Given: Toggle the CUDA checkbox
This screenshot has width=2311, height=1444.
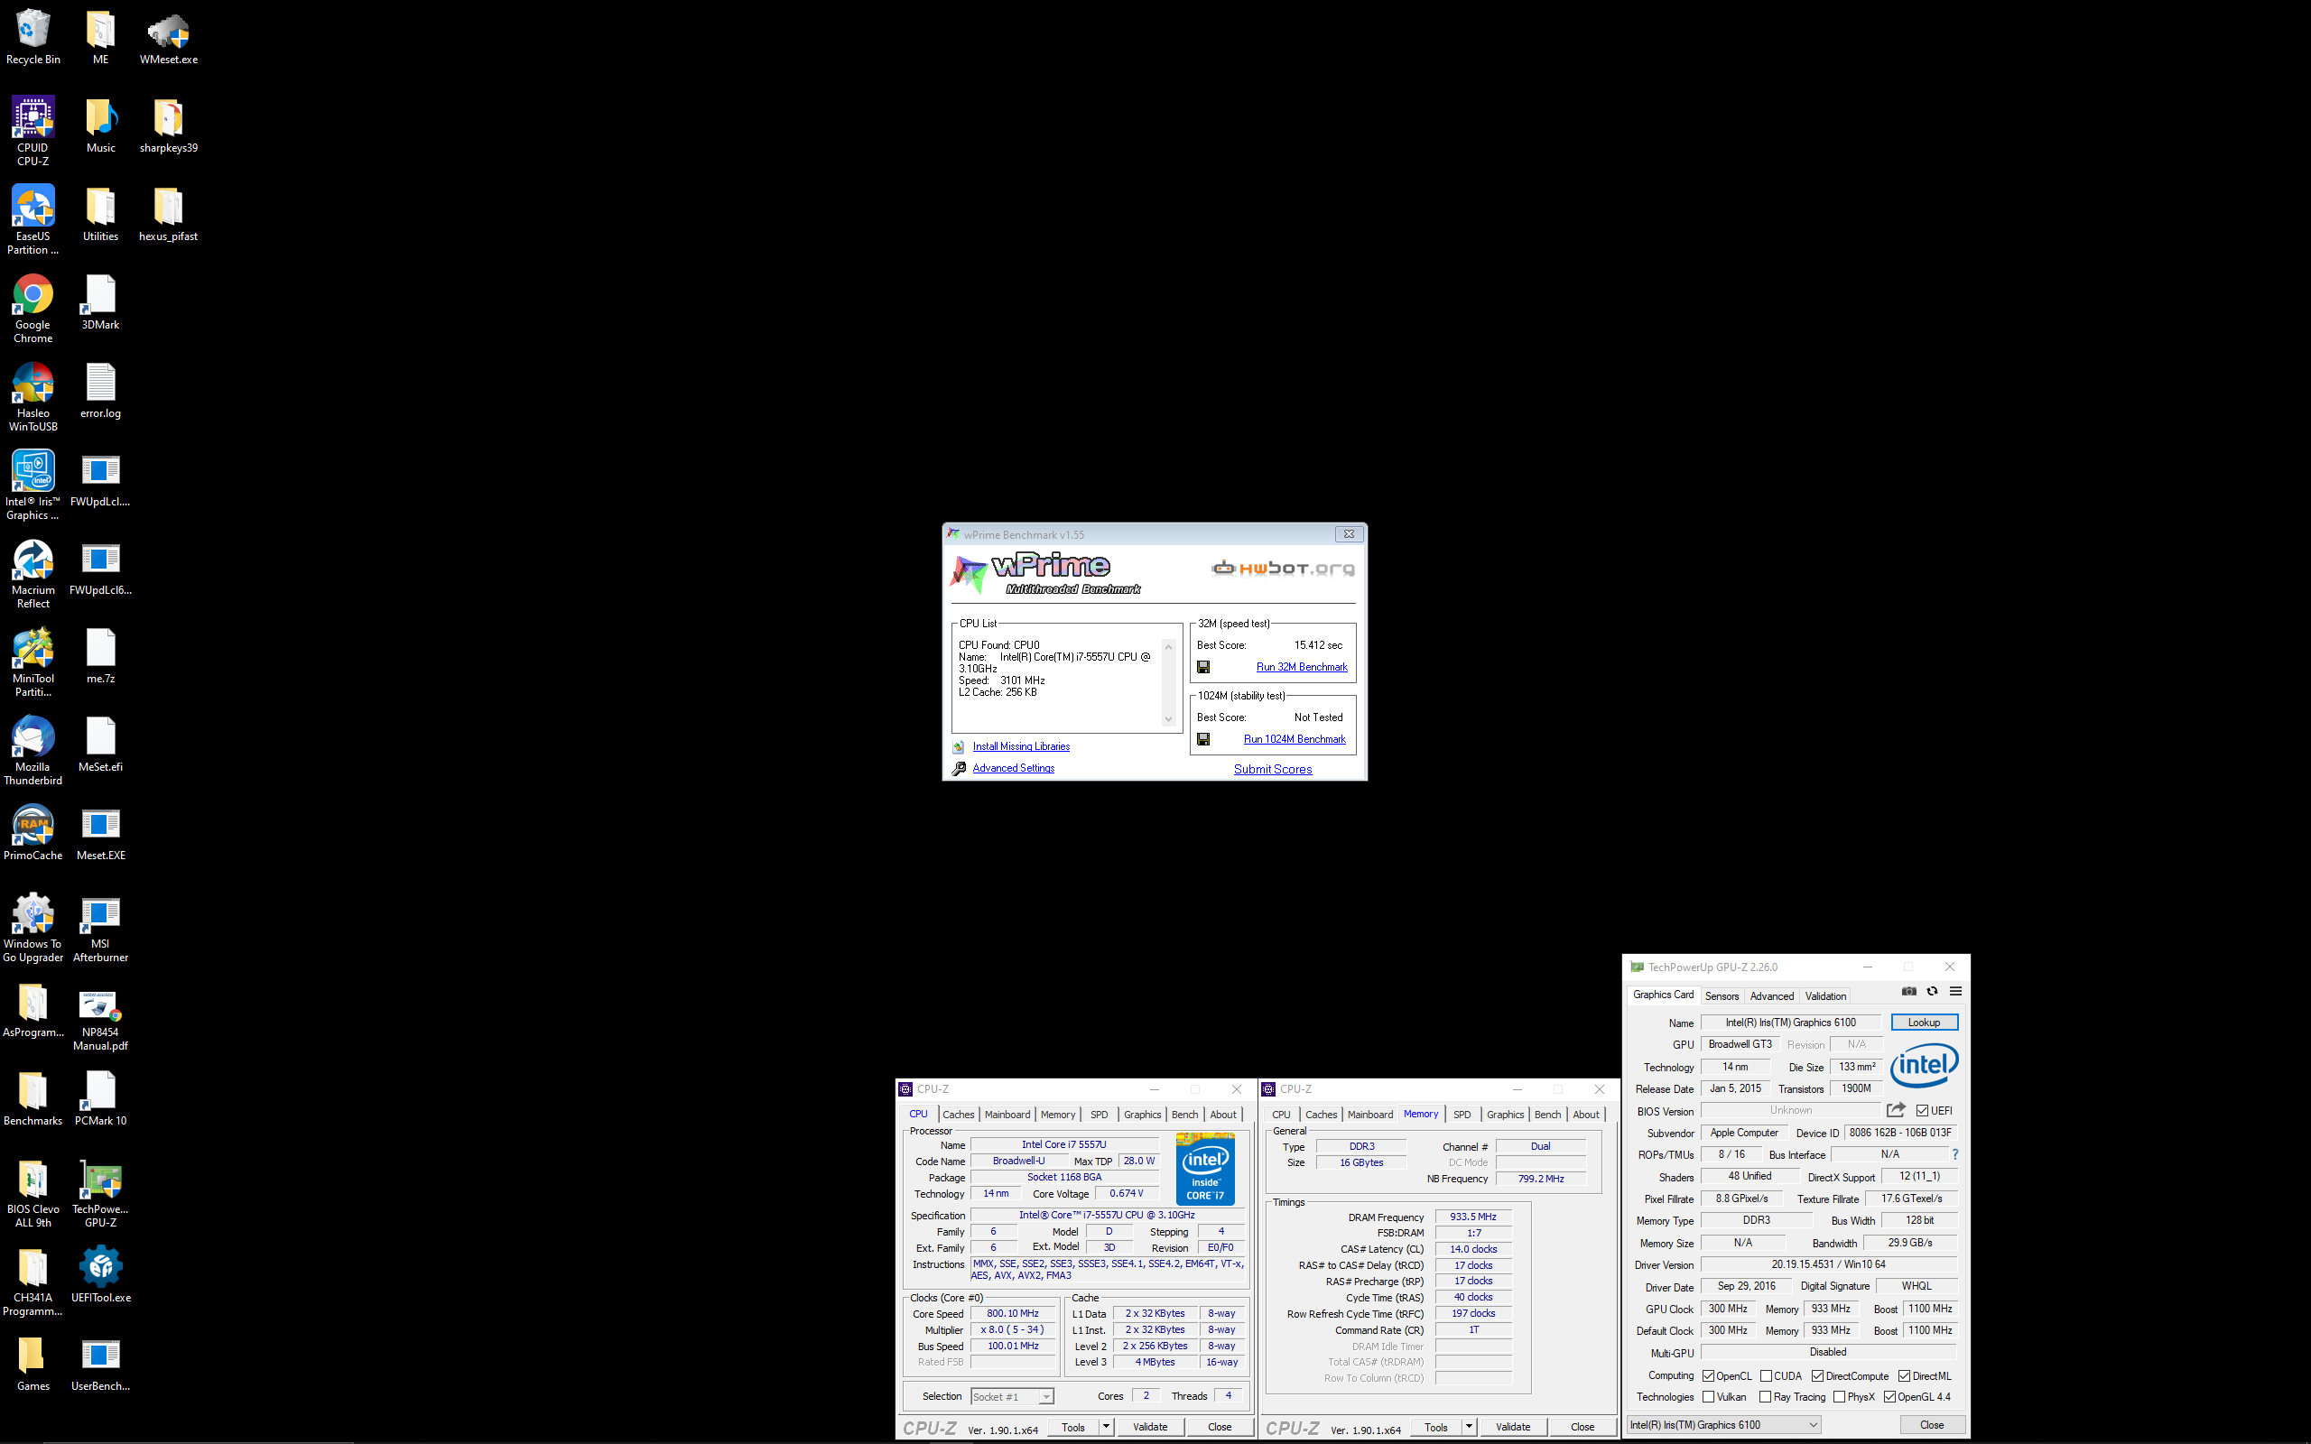Looking at the screenshot, I should click(x=1766, y=1376).
